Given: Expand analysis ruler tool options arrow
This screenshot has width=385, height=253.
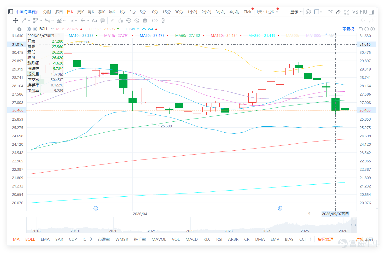Looking at the screenshot, I should 64,21.
